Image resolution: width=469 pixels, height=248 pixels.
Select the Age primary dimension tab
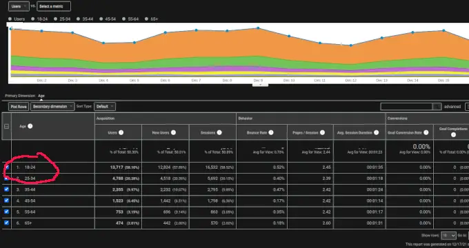(x=41, y=96)
